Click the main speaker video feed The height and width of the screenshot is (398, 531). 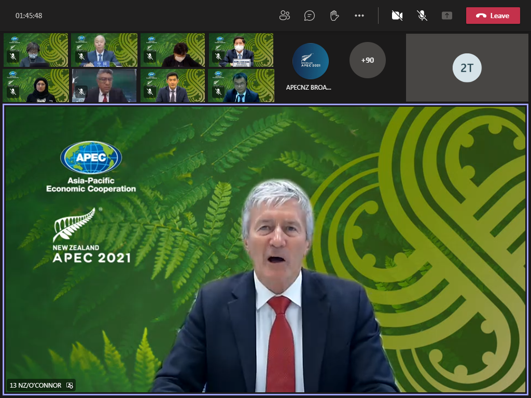point(265,250)
